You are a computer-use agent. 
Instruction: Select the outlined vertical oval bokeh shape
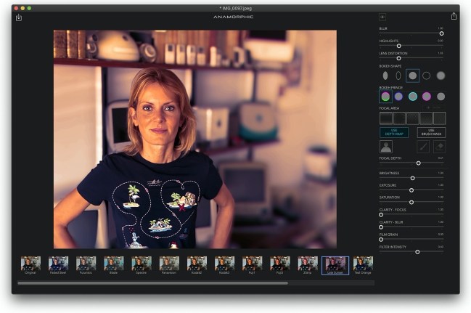pos(398,76)
